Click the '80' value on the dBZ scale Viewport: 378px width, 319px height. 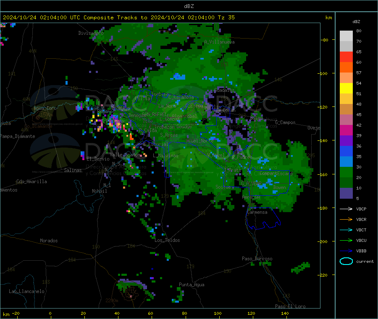point(359,31)
